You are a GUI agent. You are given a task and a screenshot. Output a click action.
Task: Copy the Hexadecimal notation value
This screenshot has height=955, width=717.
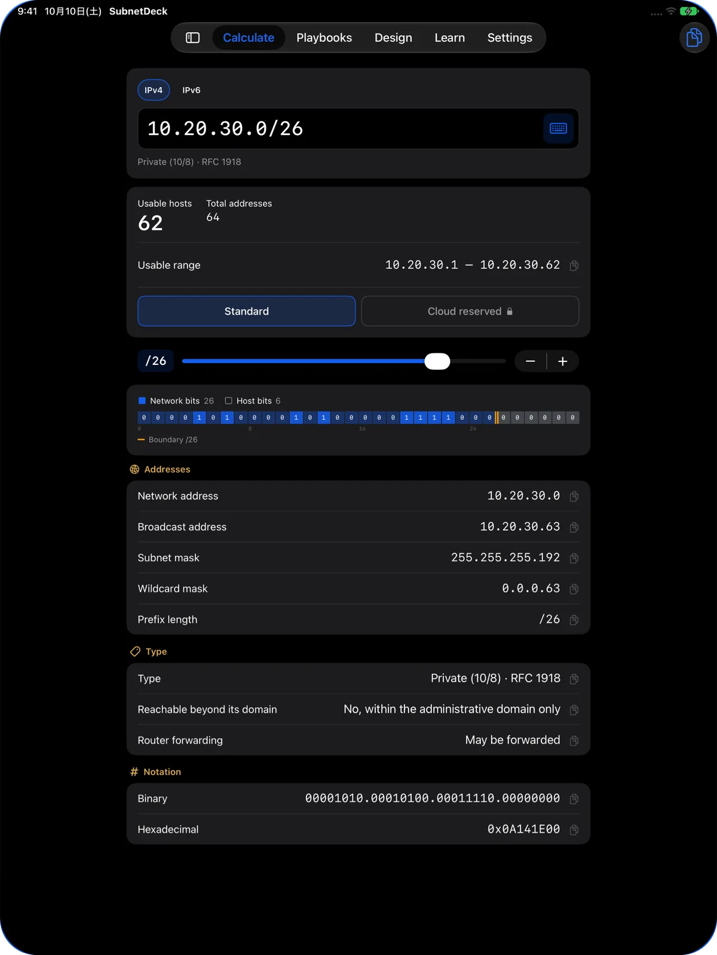(x=574, y=830)
